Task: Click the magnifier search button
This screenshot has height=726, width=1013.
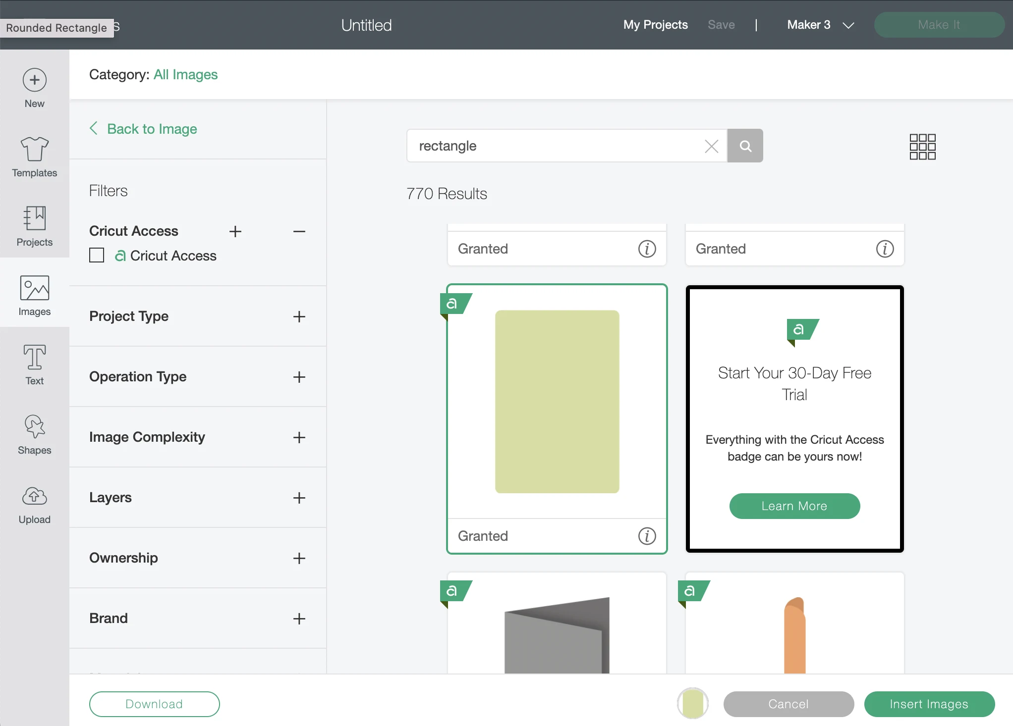Action: tap(745, 146)
